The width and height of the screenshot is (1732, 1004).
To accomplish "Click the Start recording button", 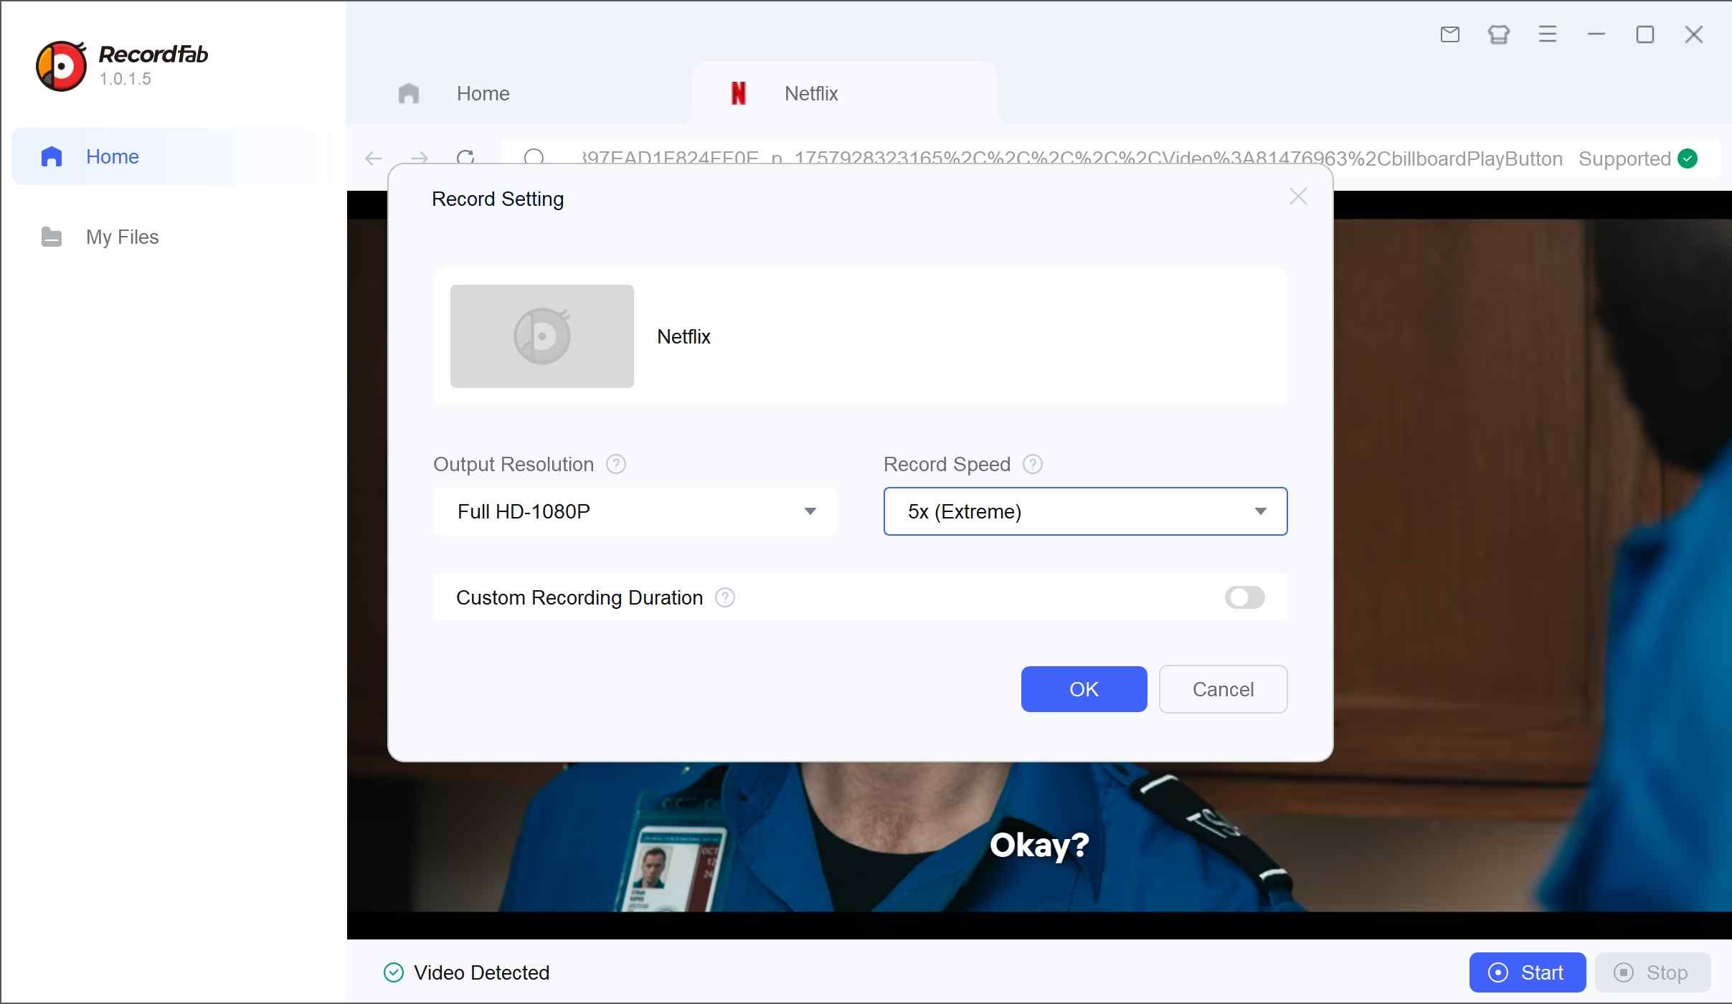I will coord(1527,972).
